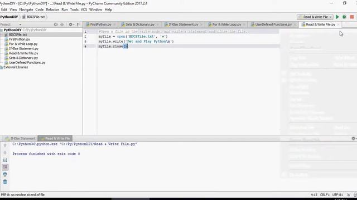Click the BDCSFile.txt breadcrumb in navigation bar
The height and width of the screenshot is (200, 357).
pyautogui.click(x=33, y=17)
